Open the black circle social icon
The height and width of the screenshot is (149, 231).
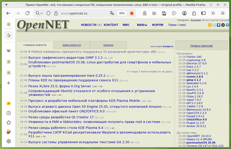(223, 25)
